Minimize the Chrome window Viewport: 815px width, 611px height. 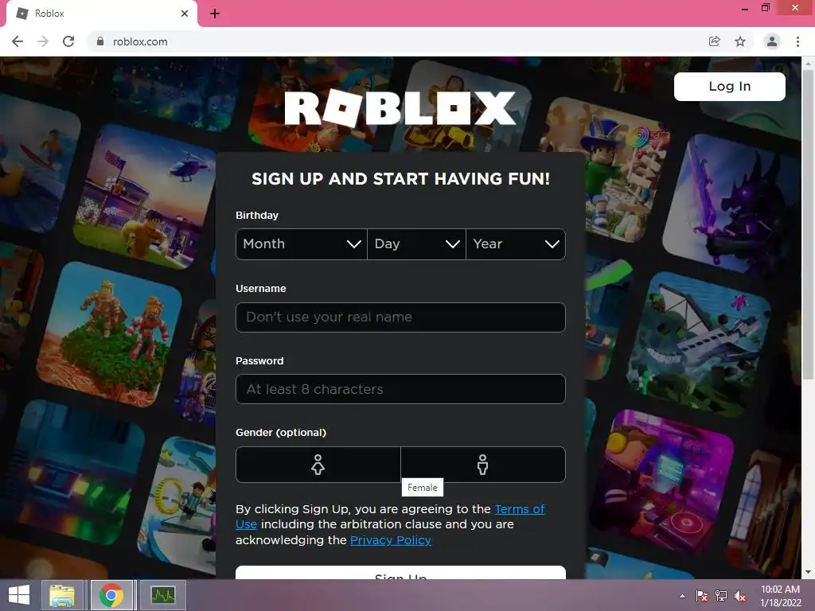(x=745, y=9)
